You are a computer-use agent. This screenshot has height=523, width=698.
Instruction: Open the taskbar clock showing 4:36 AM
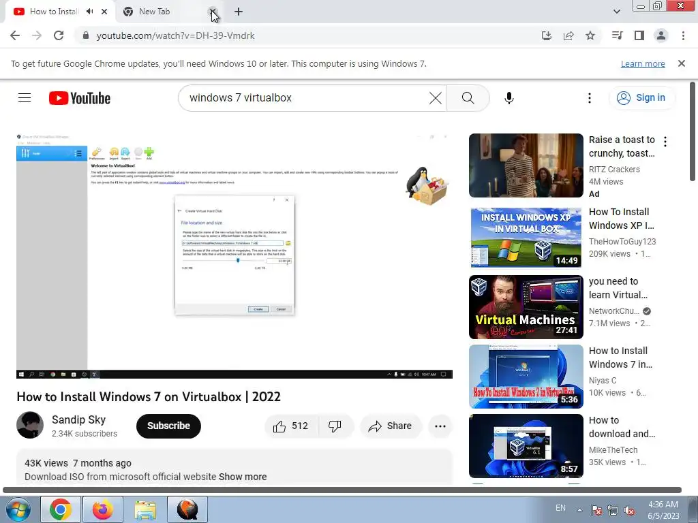pos(663,510)
